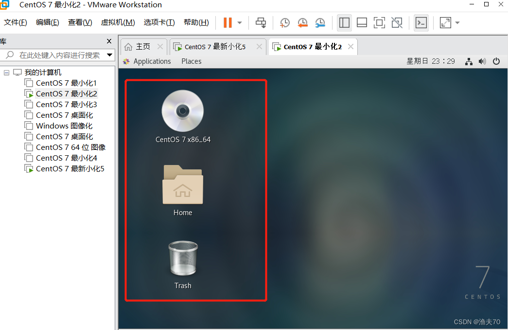Open the guest Places menu
Viewport: 508px width, 330px height.
192,61
